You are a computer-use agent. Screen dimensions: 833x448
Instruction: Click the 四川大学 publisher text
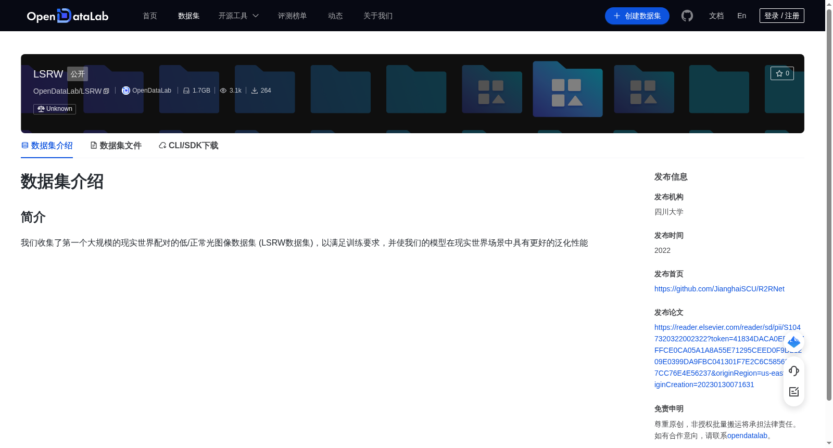(669, 212)
